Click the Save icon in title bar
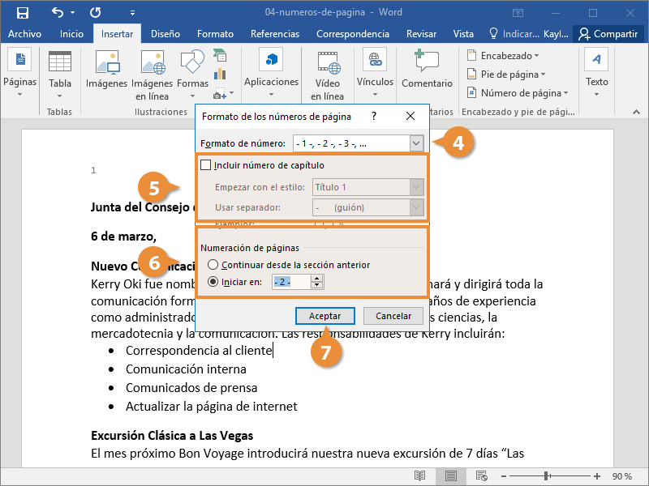649x486 pixels. tap(22, 13)
